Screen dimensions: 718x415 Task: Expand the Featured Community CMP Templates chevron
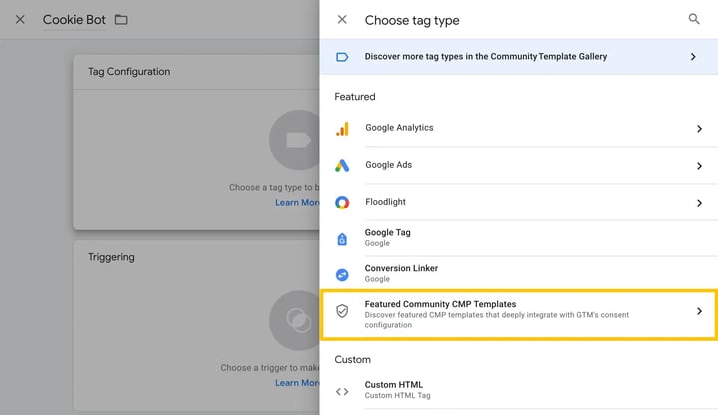pos(699,311)
